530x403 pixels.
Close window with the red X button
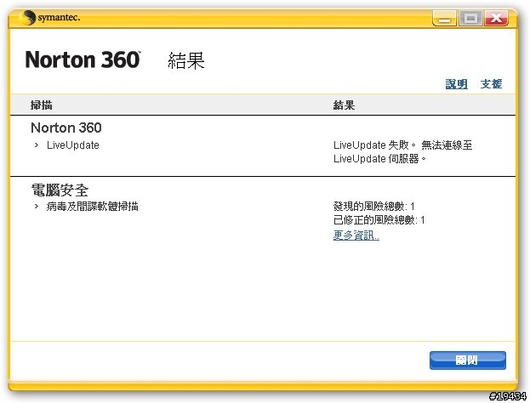tap(496, 18)
